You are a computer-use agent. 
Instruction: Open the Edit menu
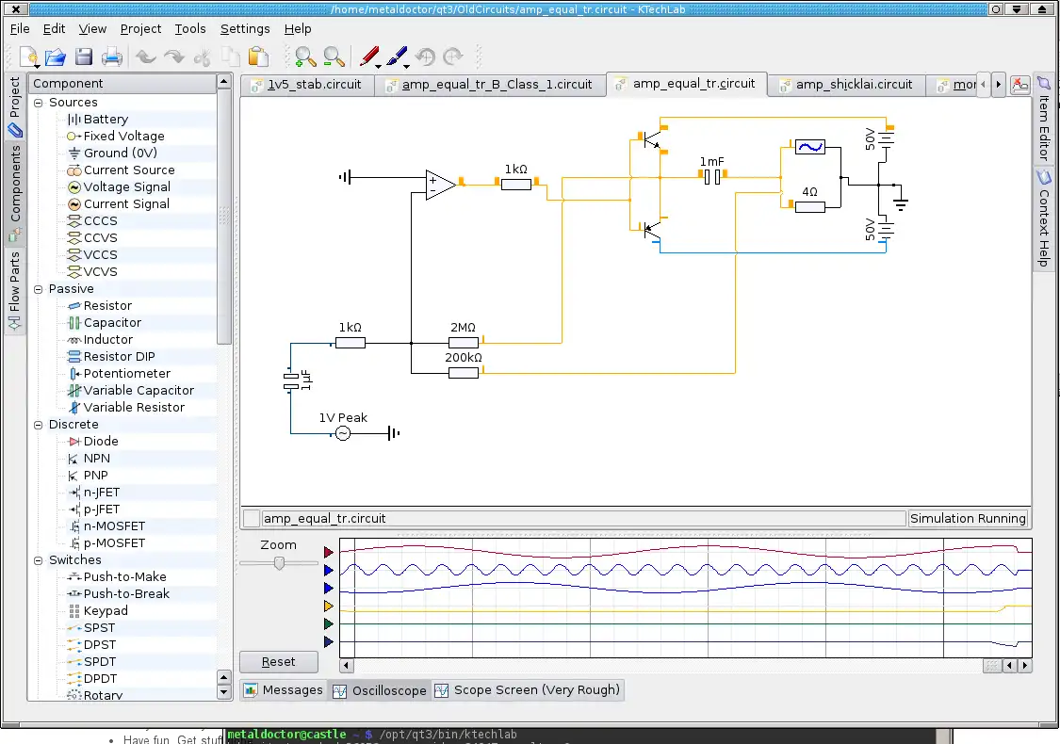(54, 28)
